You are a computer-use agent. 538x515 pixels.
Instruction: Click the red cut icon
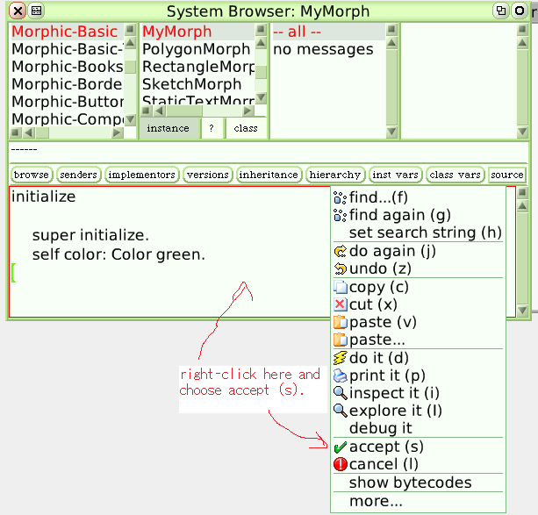341,304
